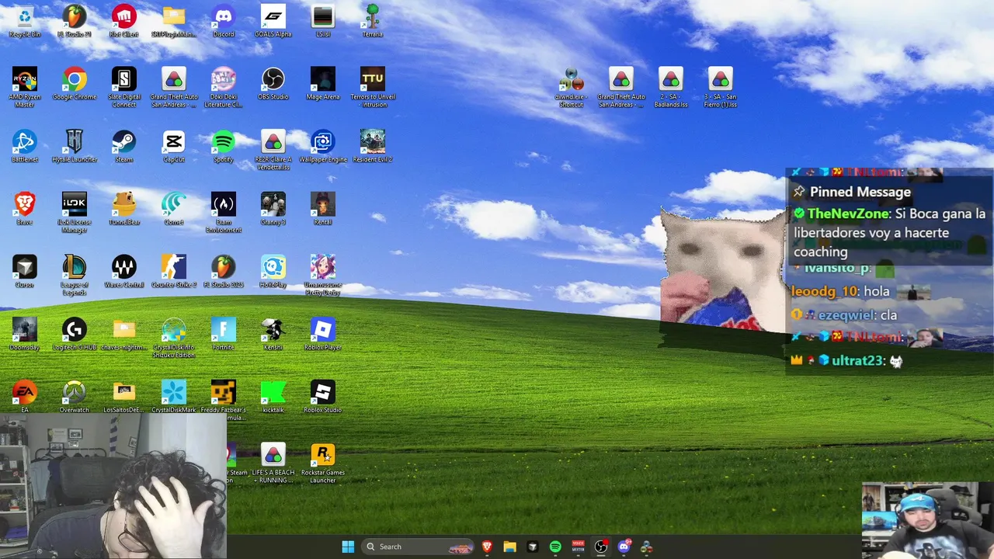Launch Doki Doki Literature Club shortcut
This screenshot has height=559, width=994.
[x=224, y=88]
